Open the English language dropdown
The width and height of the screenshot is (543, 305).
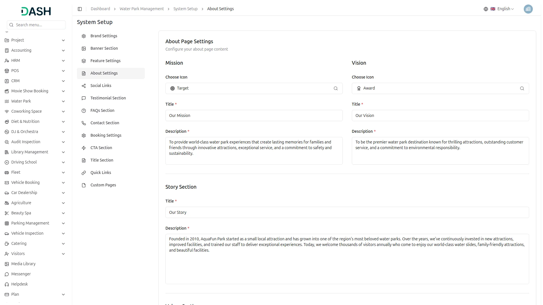point(505,9)
